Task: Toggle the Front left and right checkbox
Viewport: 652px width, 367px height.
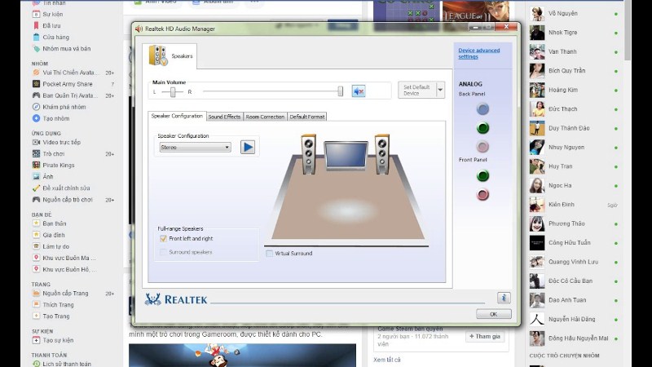Action: [163, 238]
